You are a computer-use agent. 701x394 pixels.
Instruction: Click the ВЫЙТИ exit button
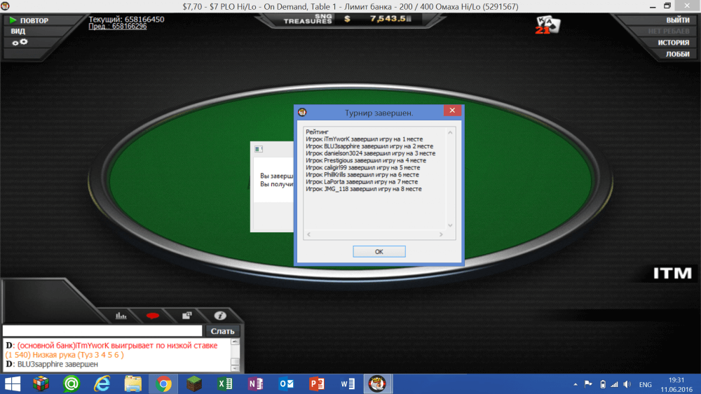[676, 20]
